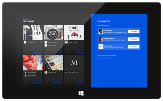Image resolution: width=163 pixels, height=101 pixels.
Task: Click Vladimir Kudinov's avatar under .VI project
Action: tap(66, 72)
